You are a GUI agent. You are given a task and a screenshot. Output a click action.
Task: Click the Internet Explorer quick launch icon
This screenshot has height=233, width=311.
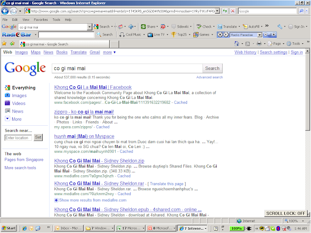(x=24, y=228)
